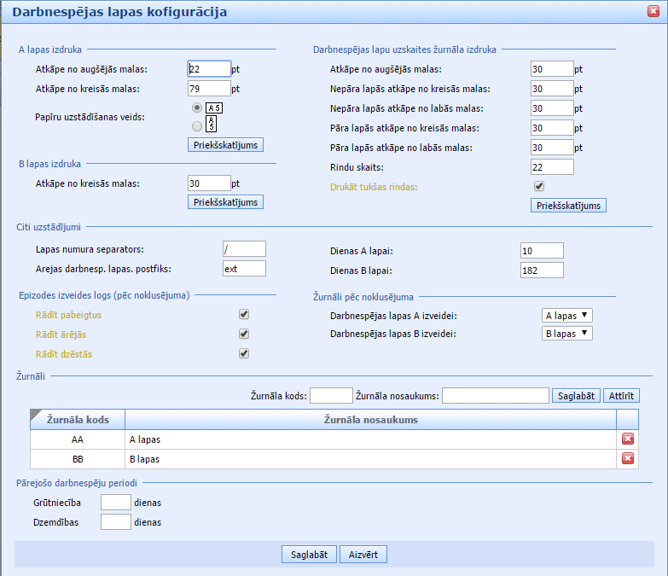Delete the AA journal row
The height and width of the screenshot is (576, 668).
coord(628,439)
